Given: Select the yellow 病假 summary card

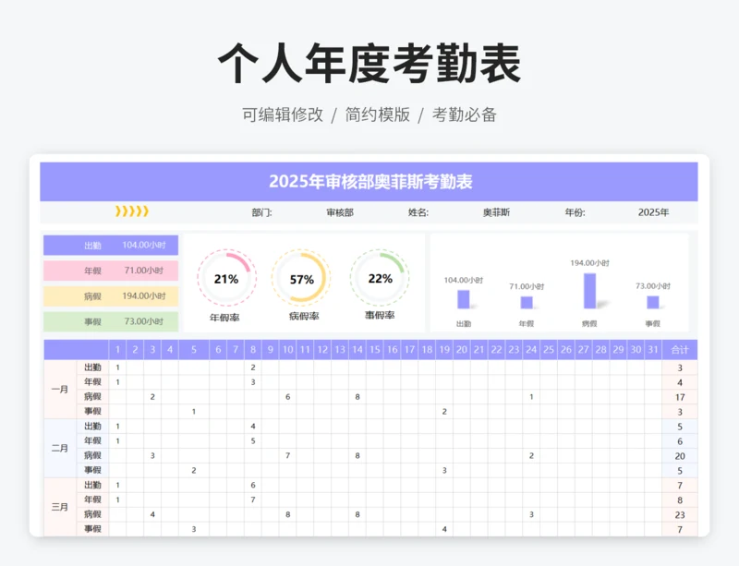Looking at the screenshot, I should pyautogui.click(x=110, y=296).
